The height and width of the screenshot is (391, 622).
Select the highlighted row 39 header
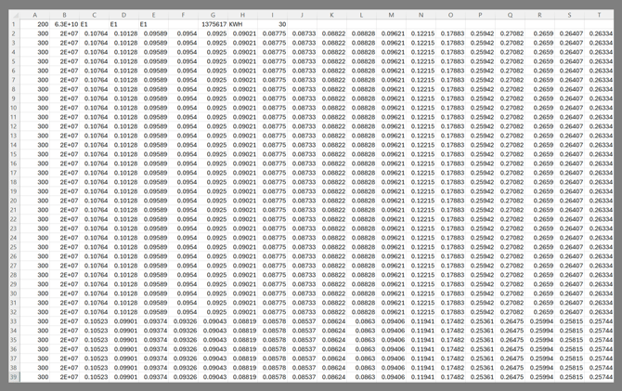point(14,377)
